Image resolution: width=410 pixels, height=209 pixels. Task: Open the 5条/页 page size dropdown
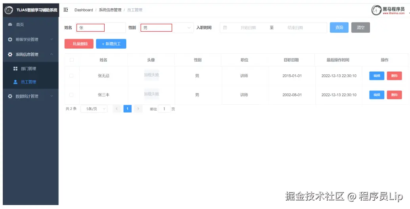[94, 109]
